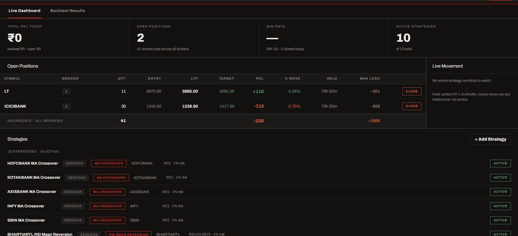The image size is (518, 236).
Task: Click the P&L column header
Action: pos(260,78)
